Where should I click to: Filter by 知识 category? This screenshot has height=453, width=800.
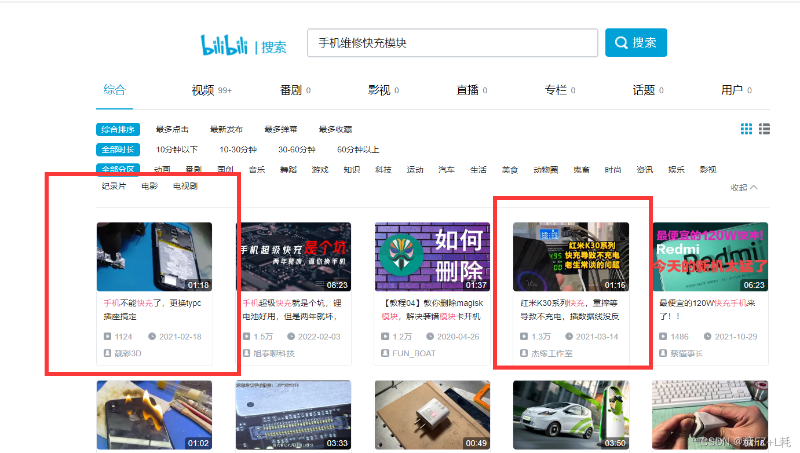coord(352,170)
